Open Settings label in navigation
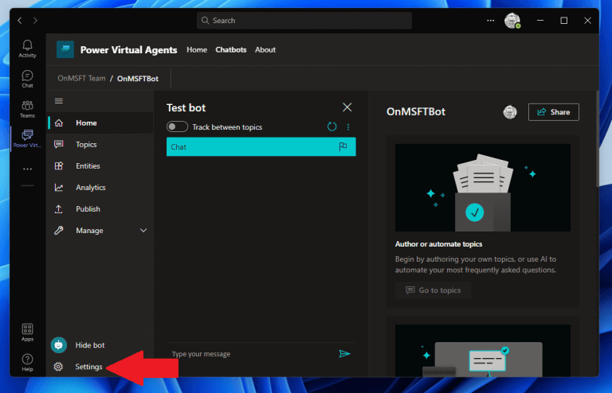Viewport: 612px width, 393px height. tap(88, 367)
